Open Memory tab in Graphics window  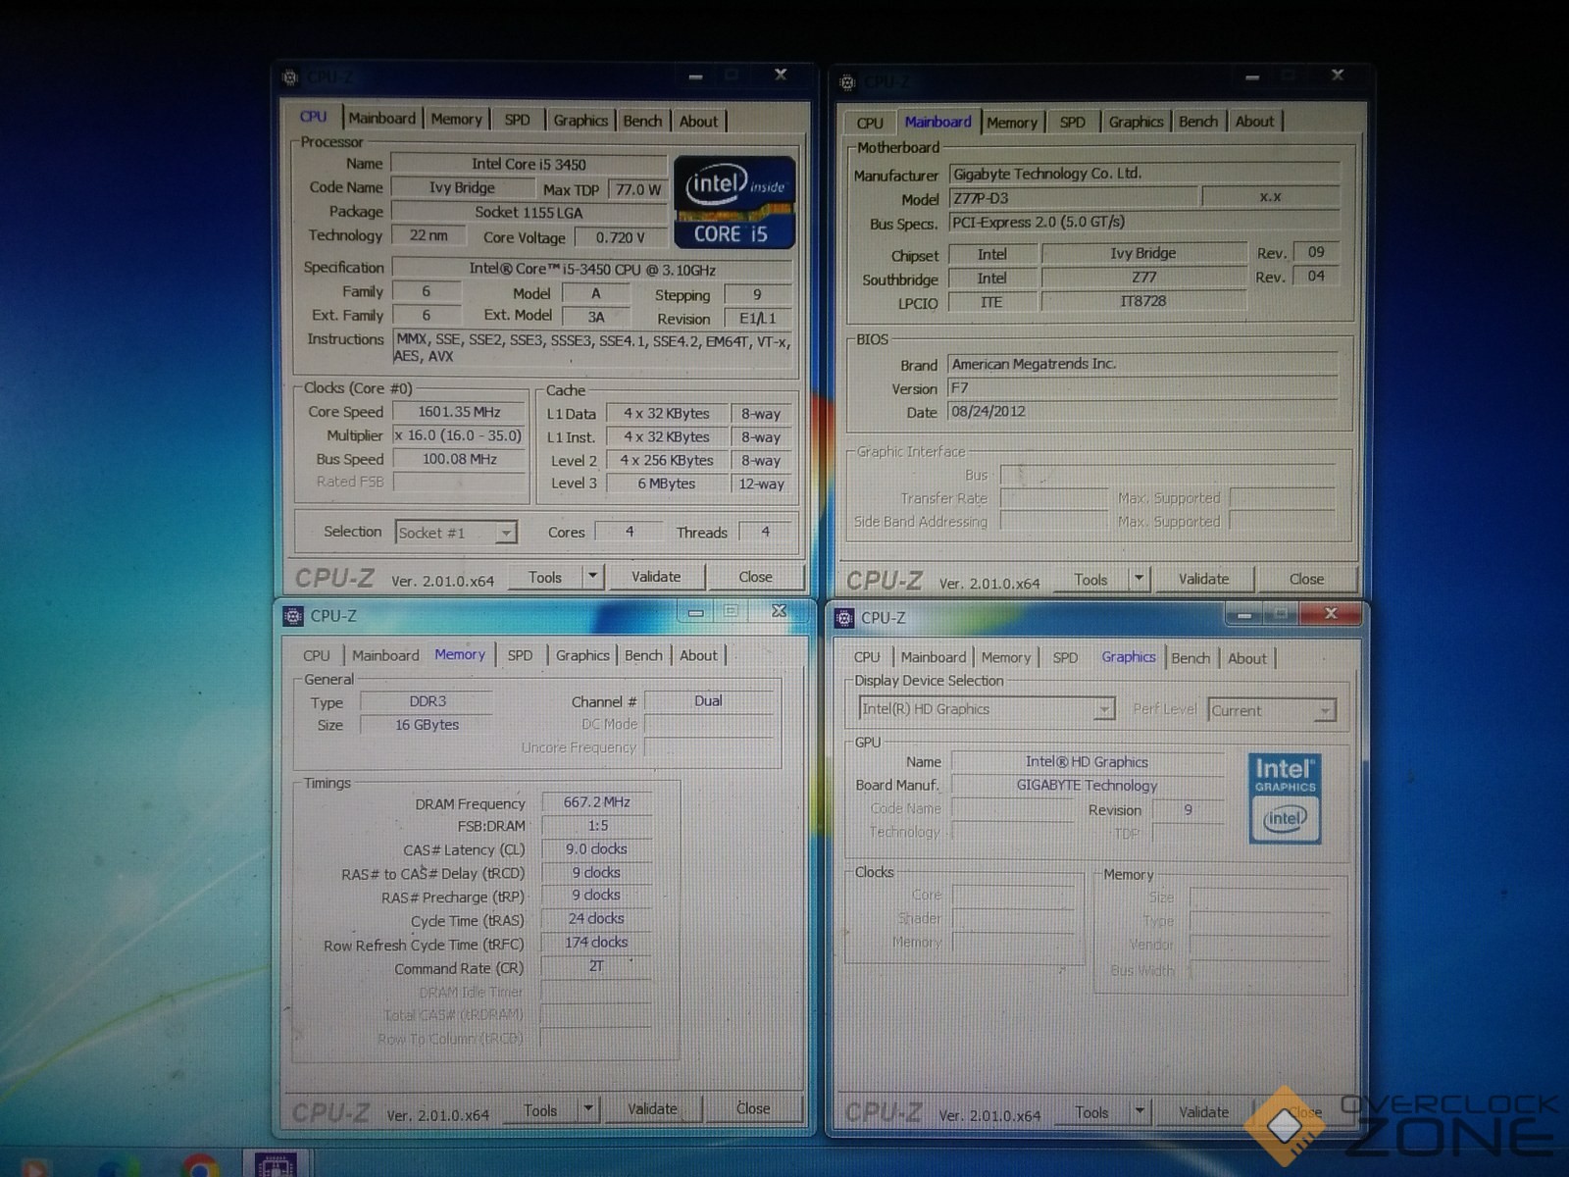(x=1006, y=657)
